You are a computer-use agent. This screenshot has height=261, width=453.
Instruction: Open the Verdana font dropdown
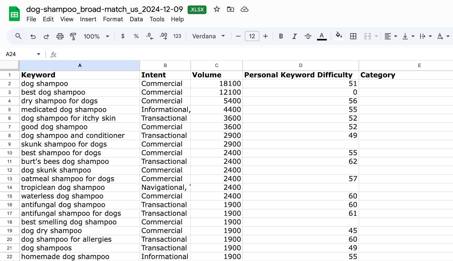tap(208, 36)
